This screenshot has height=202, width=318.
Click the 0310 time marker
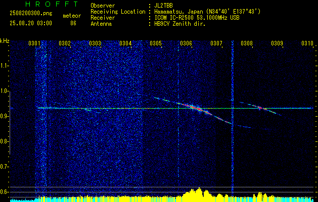pyautogui.click(x=307, y=43)
